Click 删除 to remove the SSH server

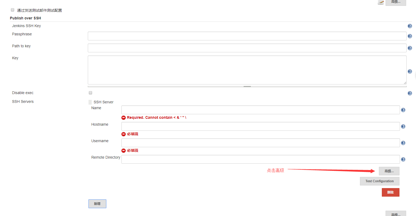coord(390,192)
